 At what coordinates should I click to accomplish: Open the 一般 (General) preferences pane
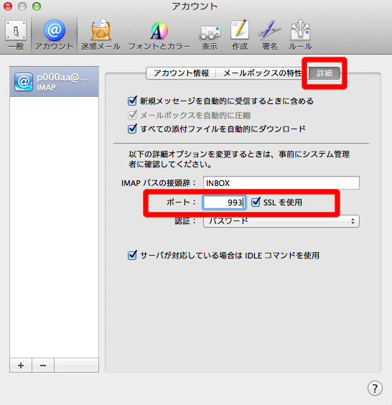16,35
